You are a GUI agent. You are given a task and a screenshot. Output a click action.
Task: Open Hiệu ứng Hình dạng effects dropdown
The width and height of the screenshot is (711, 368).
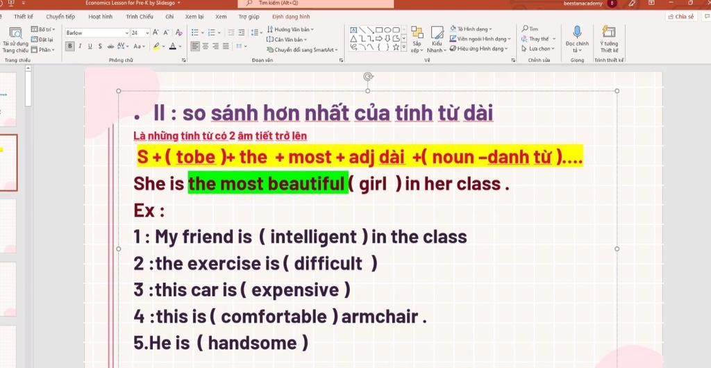click(479, 49)
